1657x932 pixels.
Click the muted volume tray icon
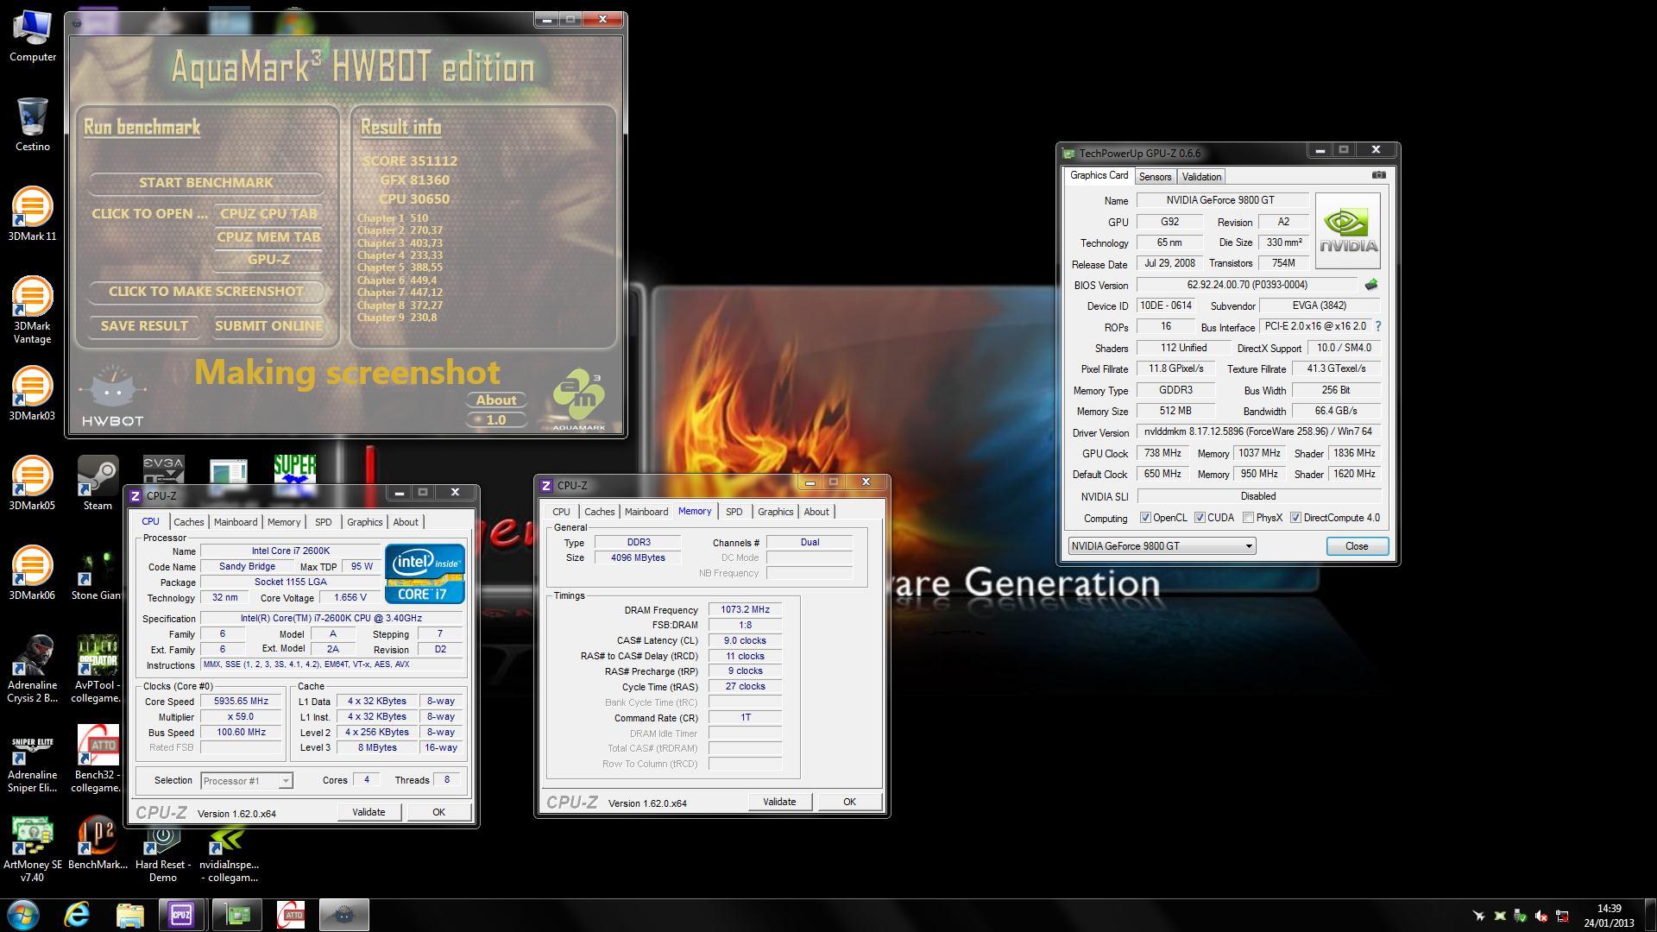pos(1541,916)
